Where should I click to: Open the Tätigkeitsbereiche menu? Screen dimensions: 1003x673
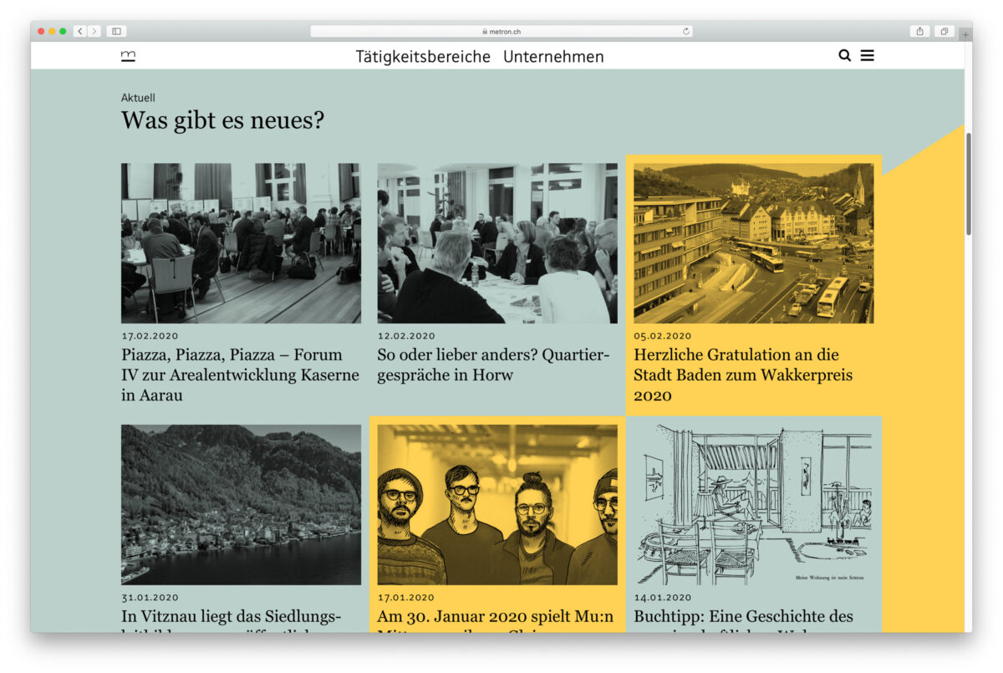pos(423,57)
